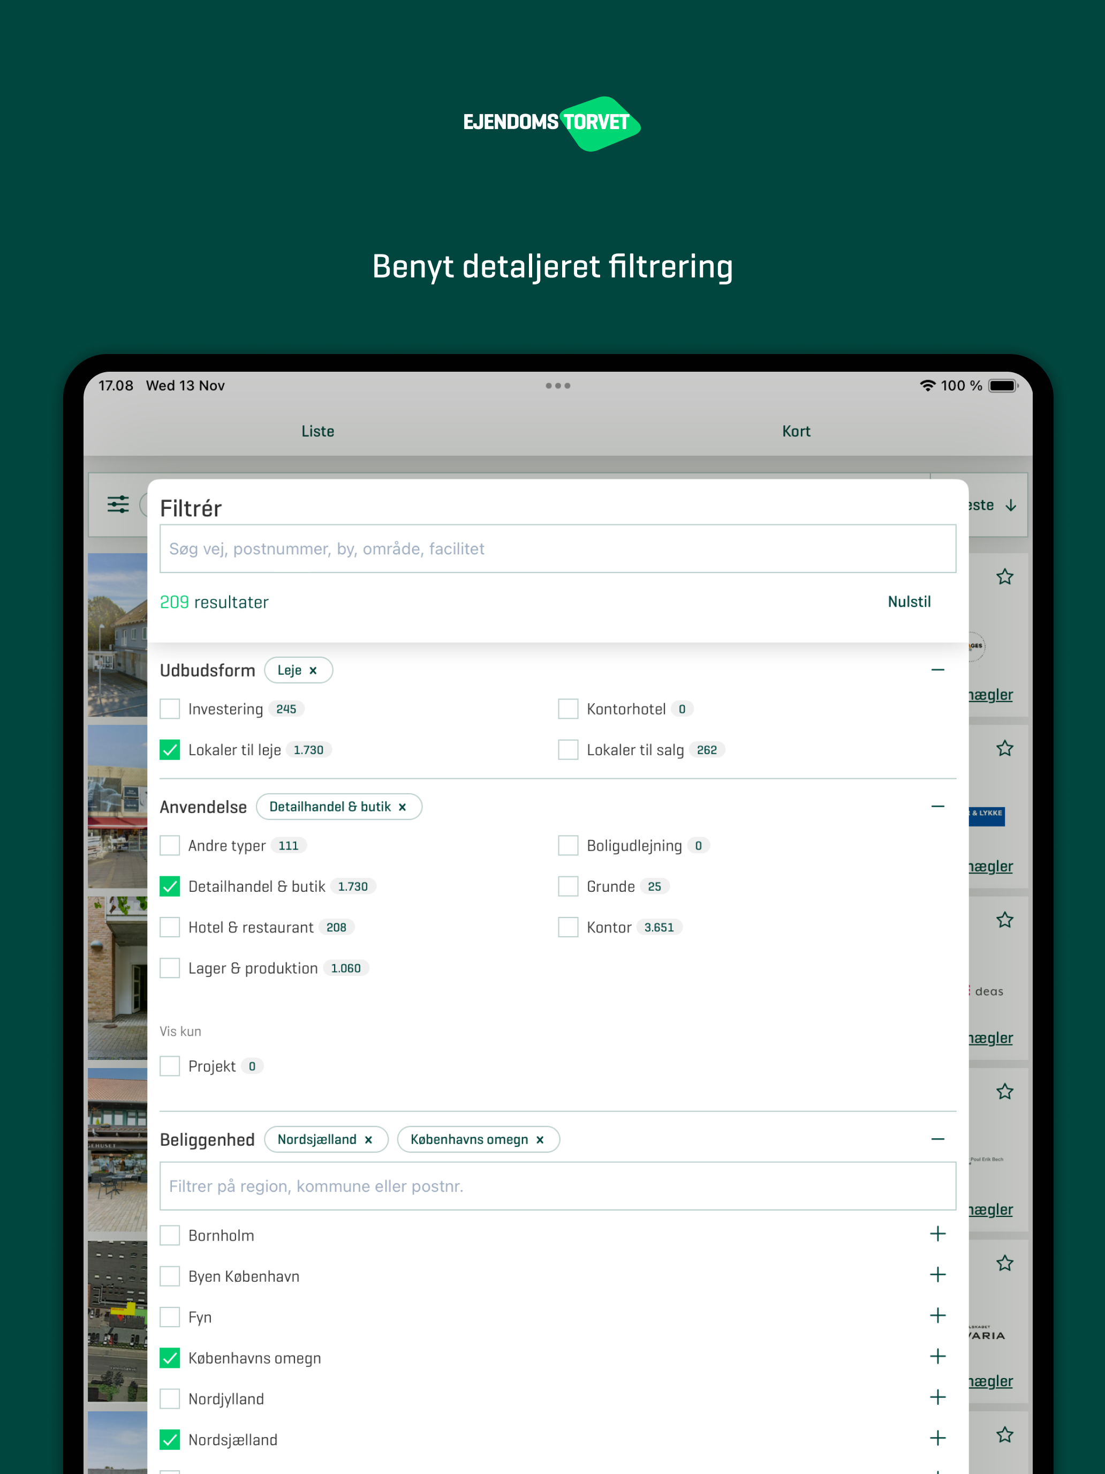
Task: Remove the Detailhandel & butik chip
Action: coord(402,807)
